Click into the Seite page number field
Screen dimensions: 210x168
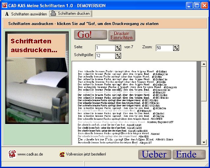[105, 48]
